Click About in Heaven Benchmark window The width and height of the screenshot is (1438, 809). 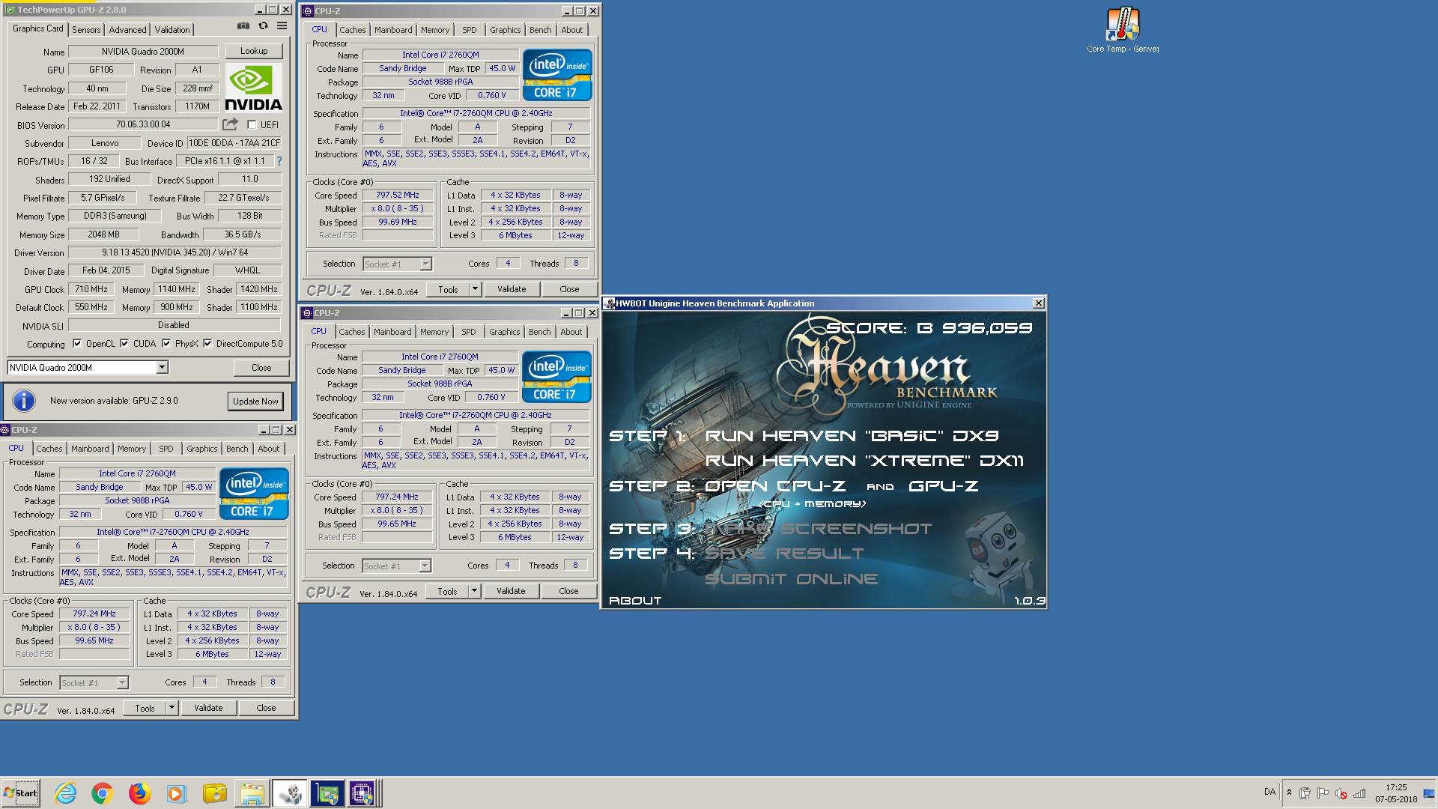click(635, 601)
